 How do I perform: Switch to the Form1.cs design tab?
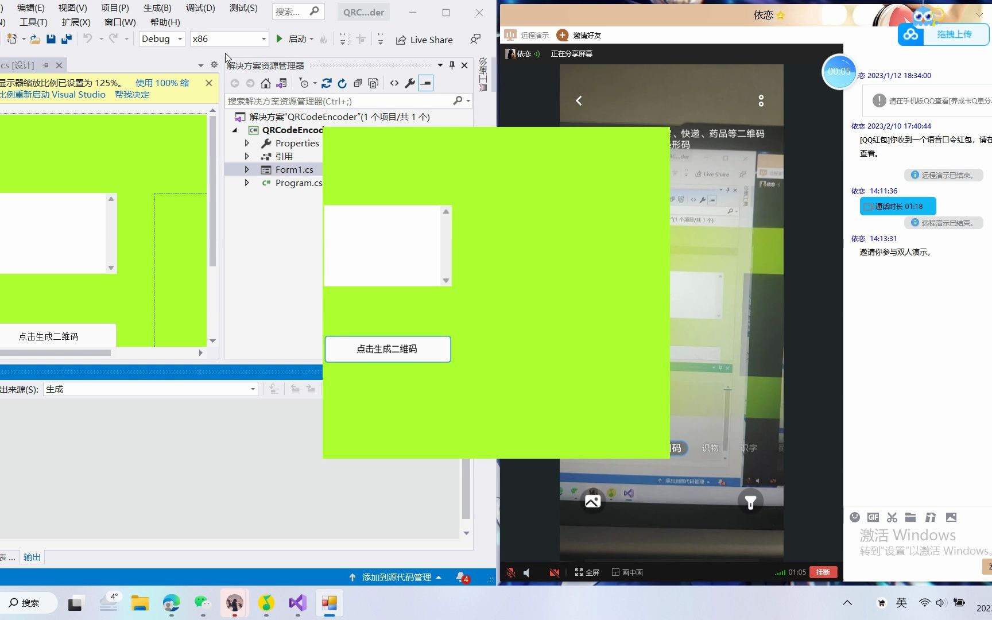pyautogui.click(x=17, y=65)
